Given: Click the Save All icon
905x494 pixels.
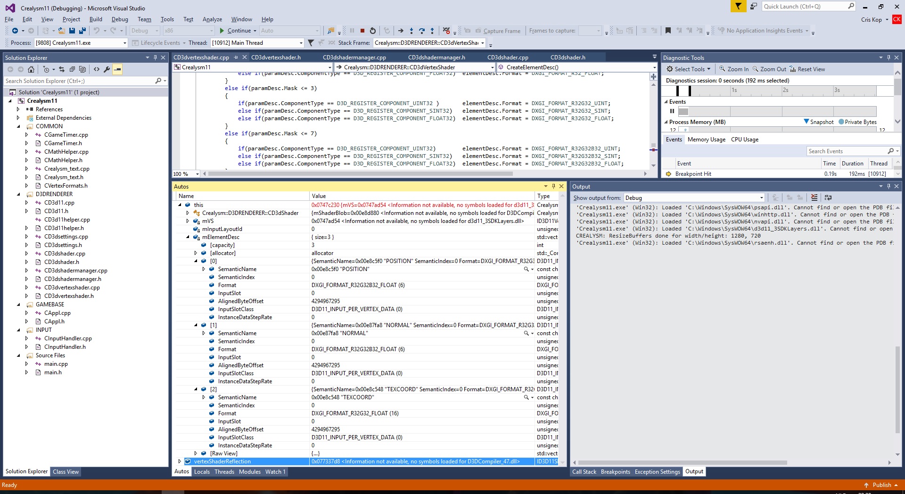Looking at the screenshot, I should pos(82,31).
